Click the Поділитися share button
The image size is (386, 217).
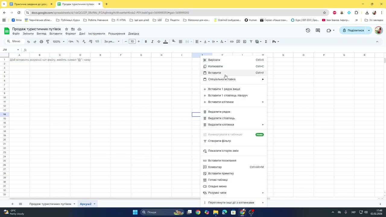(x=353, y=30)
